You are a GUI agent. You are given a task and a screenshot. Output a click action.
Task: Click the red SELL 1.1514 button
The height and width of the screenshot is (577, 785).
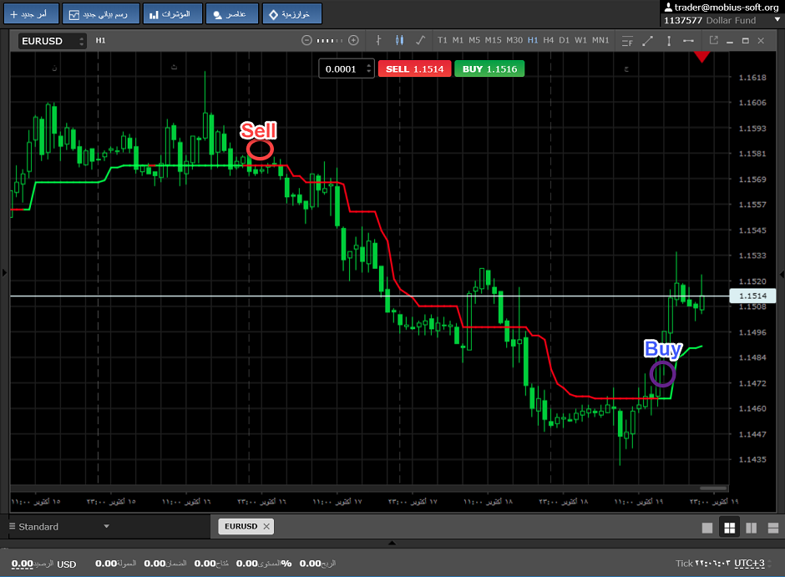[414, 68]
